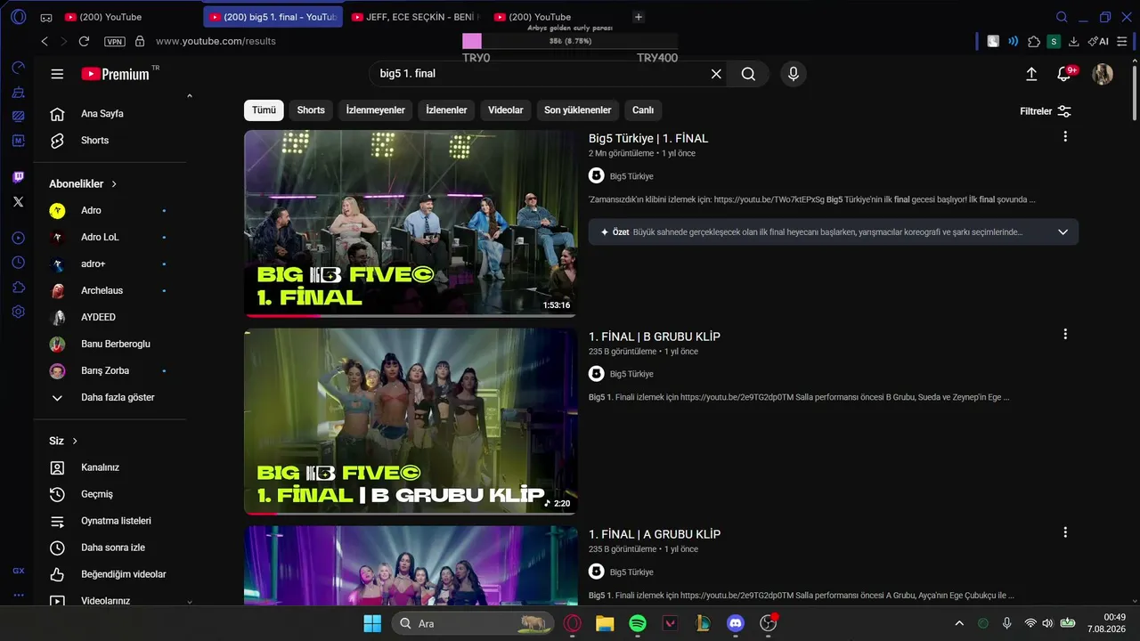Clear the YouTube search box text
This screenshot has width=1140, height=641.
click(716, 74)
